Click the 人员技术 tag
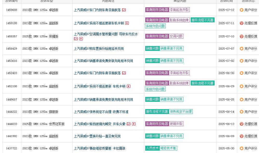The height and width of the screenshot is (153, 259). click(x=152, y=148)
